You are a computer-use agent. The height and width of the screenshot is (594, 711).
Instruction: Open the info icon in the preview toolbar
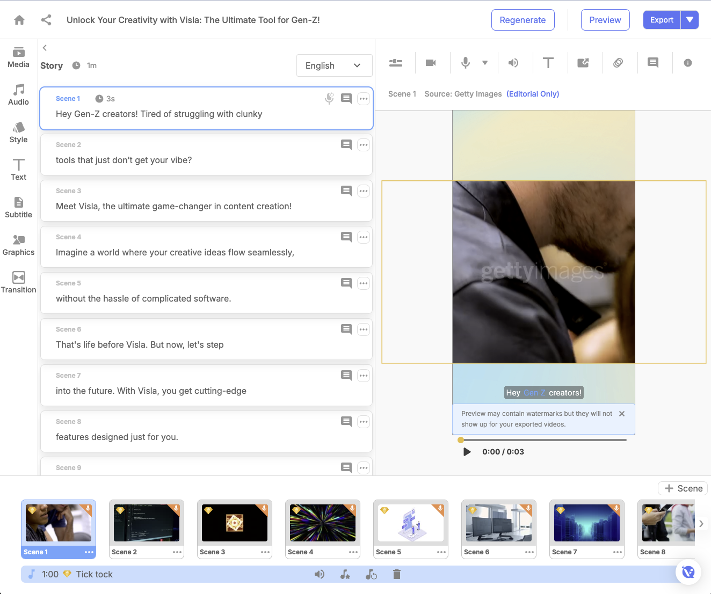tap(687, 63)
